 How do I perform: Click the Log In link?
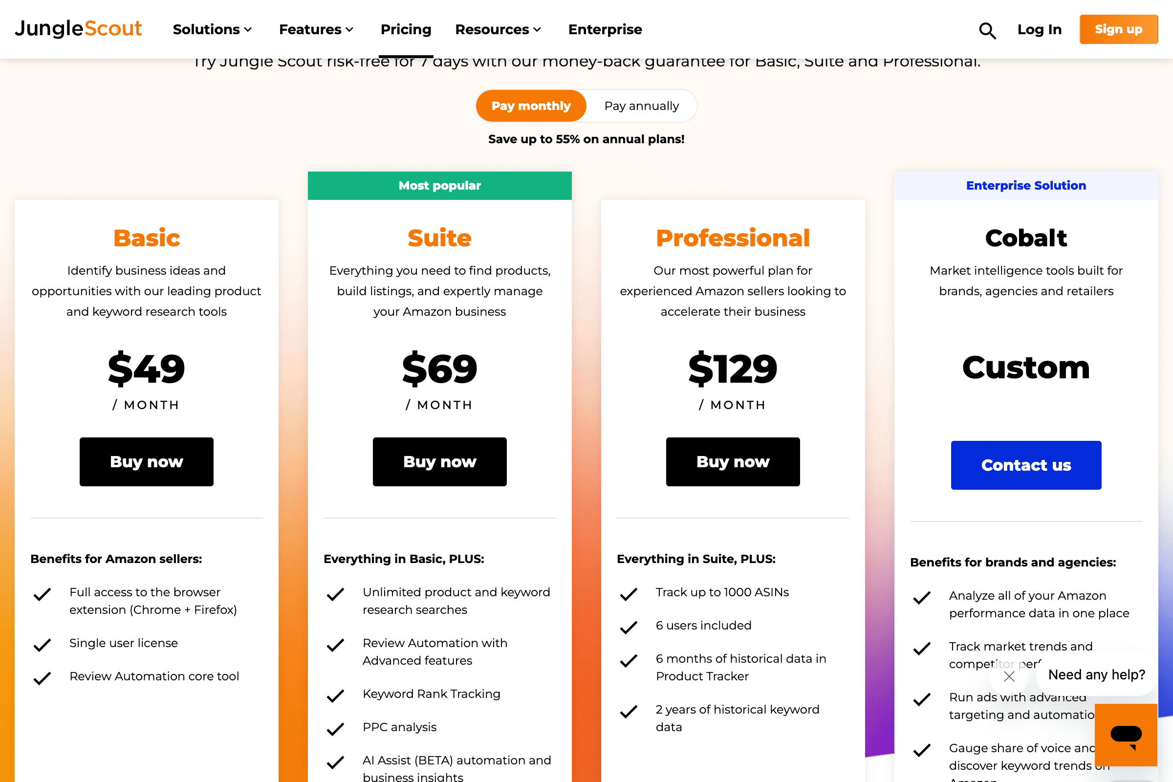click(x=1039, y=29)
